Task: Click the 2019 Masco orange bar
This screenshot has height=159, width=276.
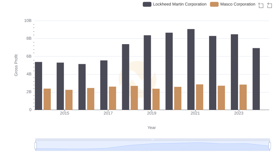Action: coord(156,99)
